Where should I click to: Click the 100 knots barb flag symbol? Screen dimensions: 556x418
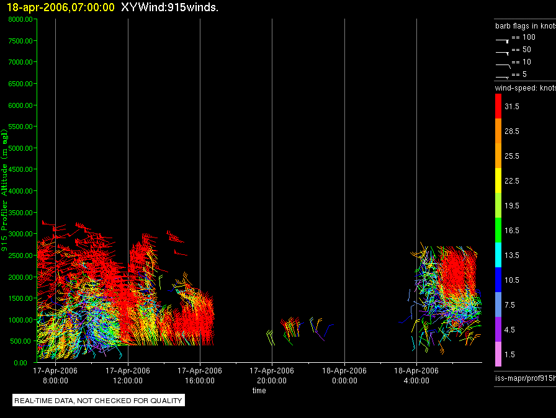click(502, 41)
